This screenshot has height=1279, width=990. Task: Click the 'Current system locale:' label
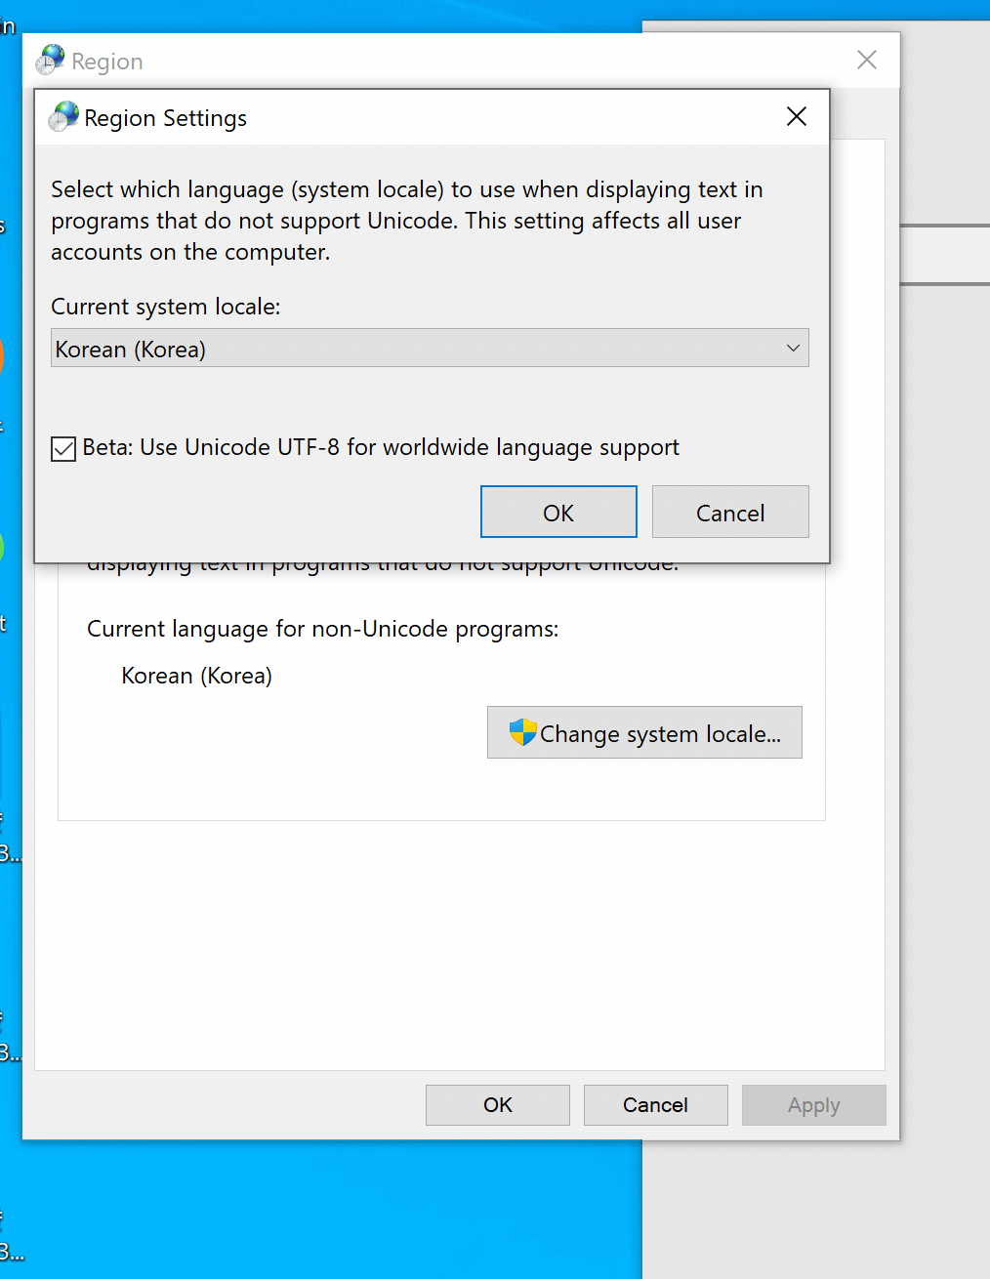166,307
